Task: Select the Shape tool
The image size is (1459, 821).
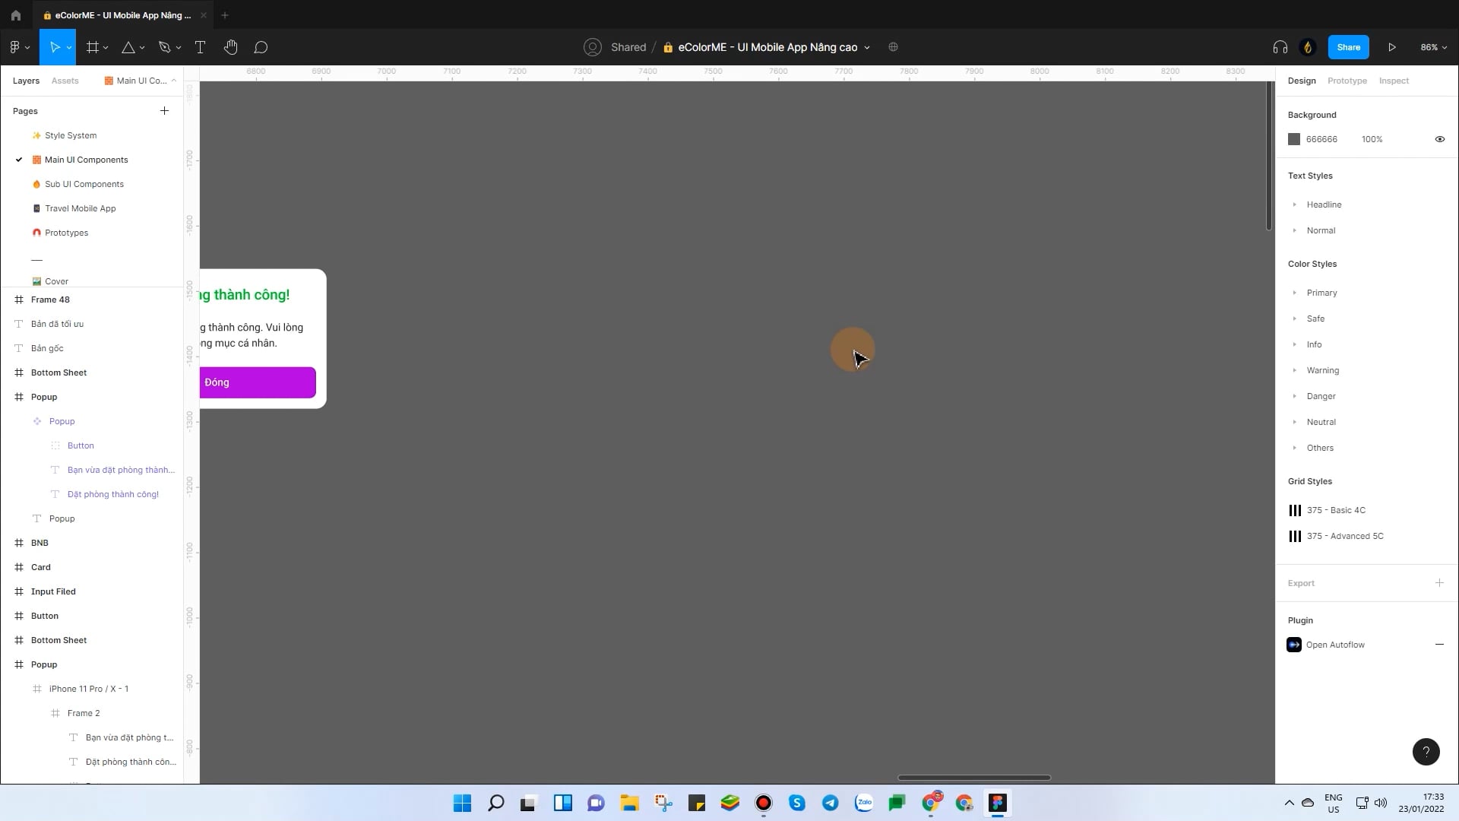Action: pos(128,47)
